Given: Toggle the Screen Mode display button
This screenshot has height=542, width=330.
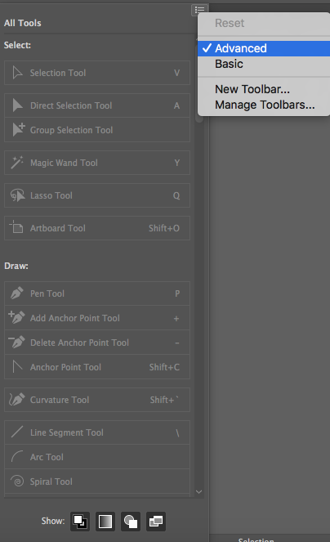Looking at the screenshot, I should click(x=156, y=522).
